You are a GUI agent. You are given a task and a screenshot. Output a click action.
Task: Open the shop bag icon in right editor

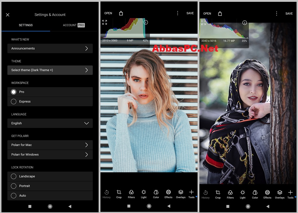click(220, 13)
